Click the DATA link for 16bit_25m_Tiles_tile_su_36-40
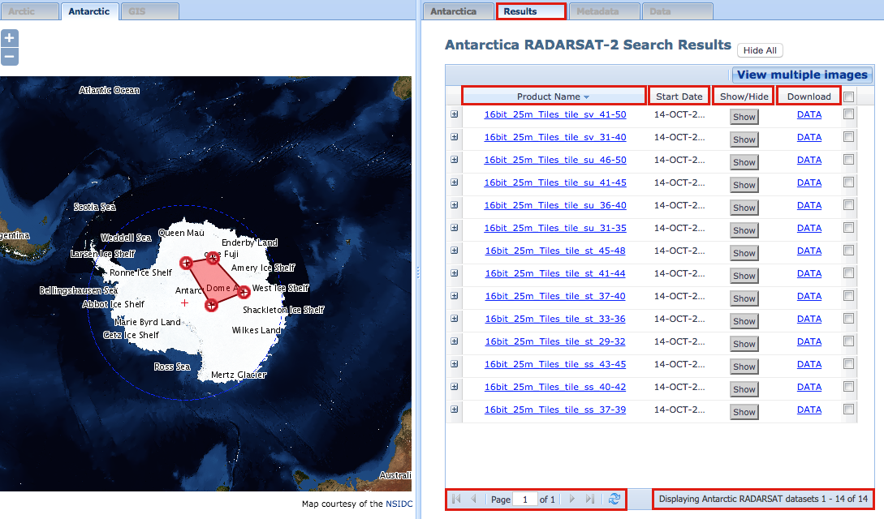The height and width of the screenshot is (519, 884). tap(809, 205)
